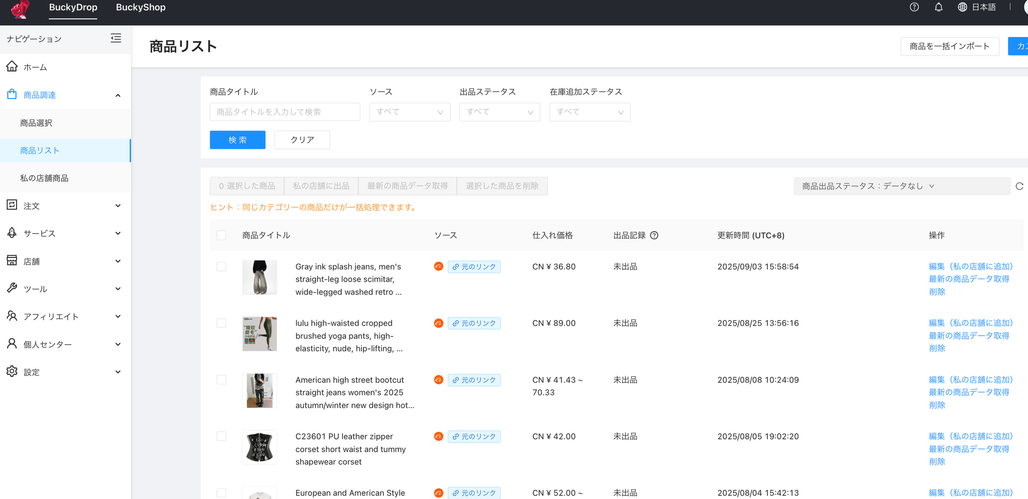The image size is (1028, 499).
Task: Expand the 個人センター section chevron
Action: [x=118, y=344]
